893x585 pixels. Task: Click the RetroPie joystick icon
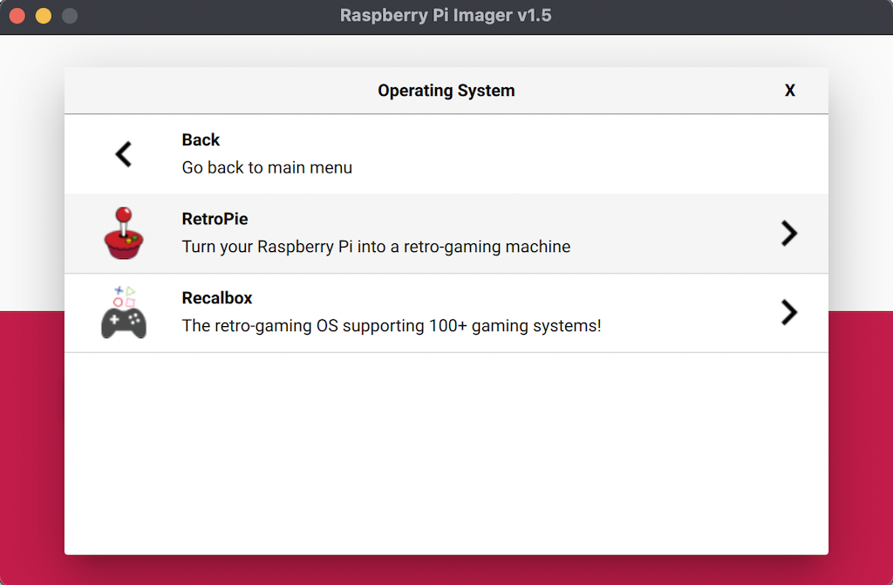coord(124,233)
